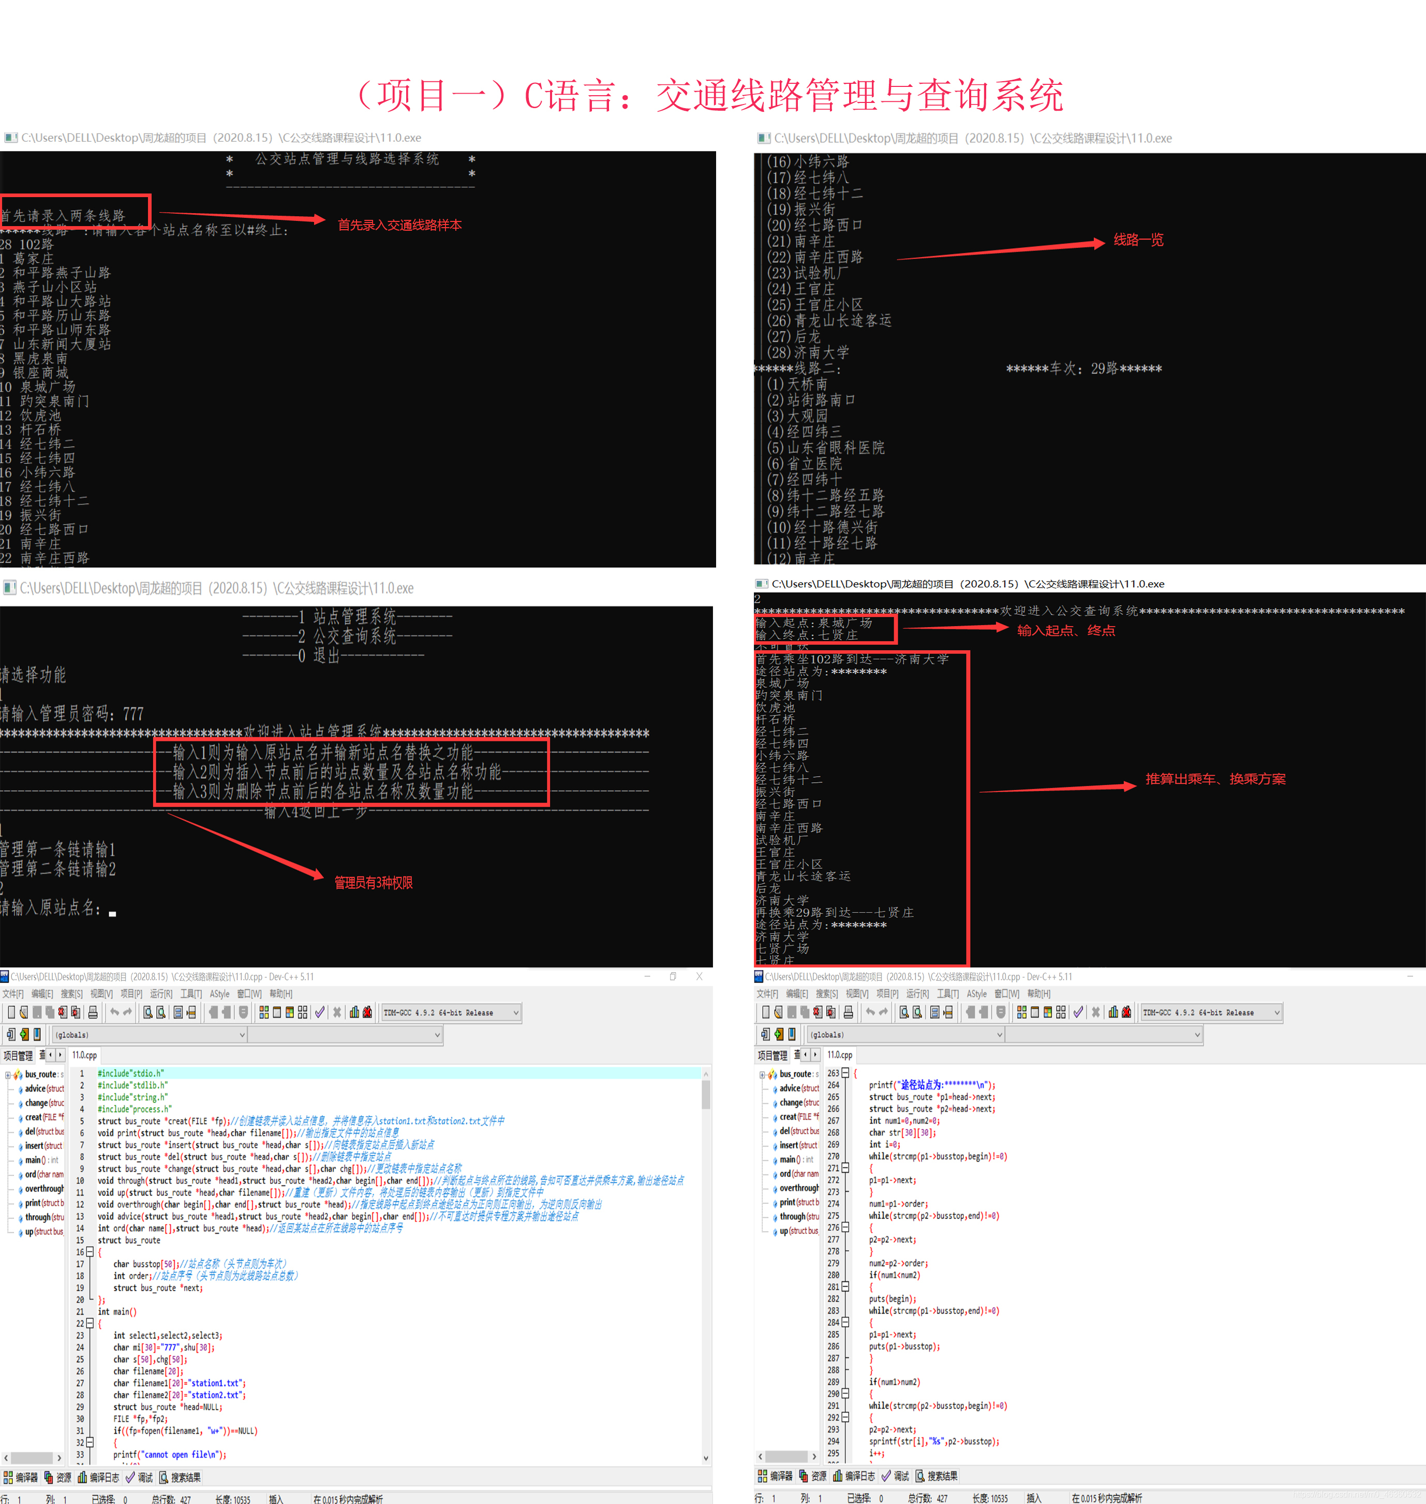Screen dimensions: 1426x1504
Task: Click right side-panel tab scroll arrow in right Dev-C++
Action: point(815,1055)
